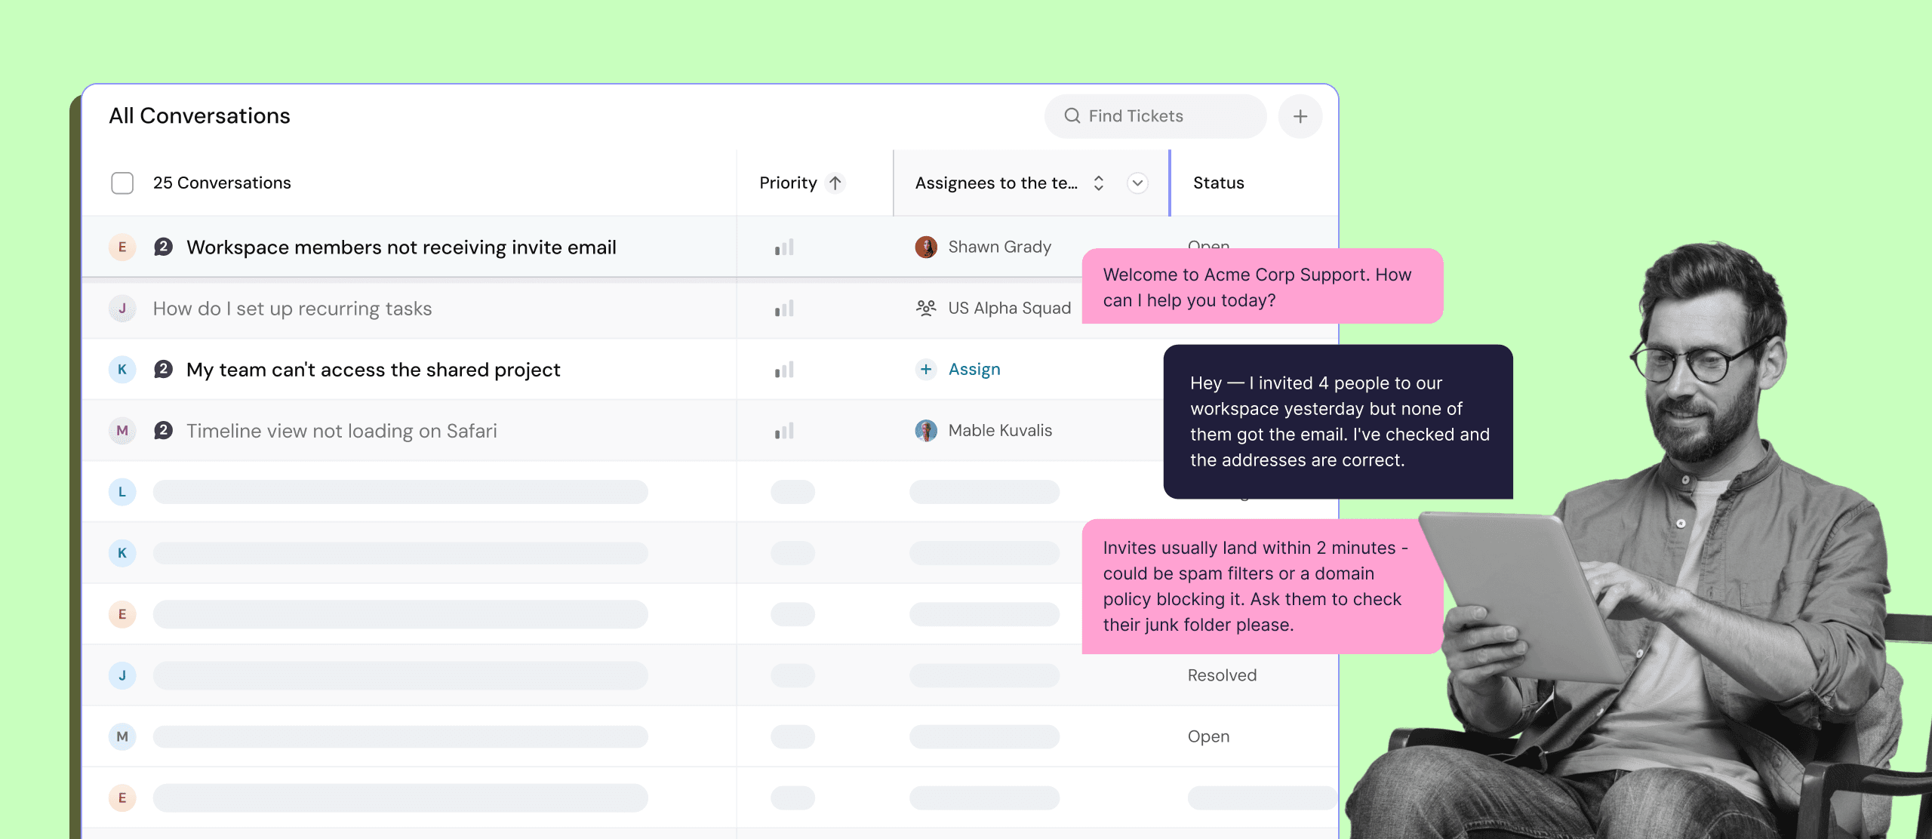The image size is (1932, 839).
Task: Click the Resolved status label
Action: [x=1221, y=675]
